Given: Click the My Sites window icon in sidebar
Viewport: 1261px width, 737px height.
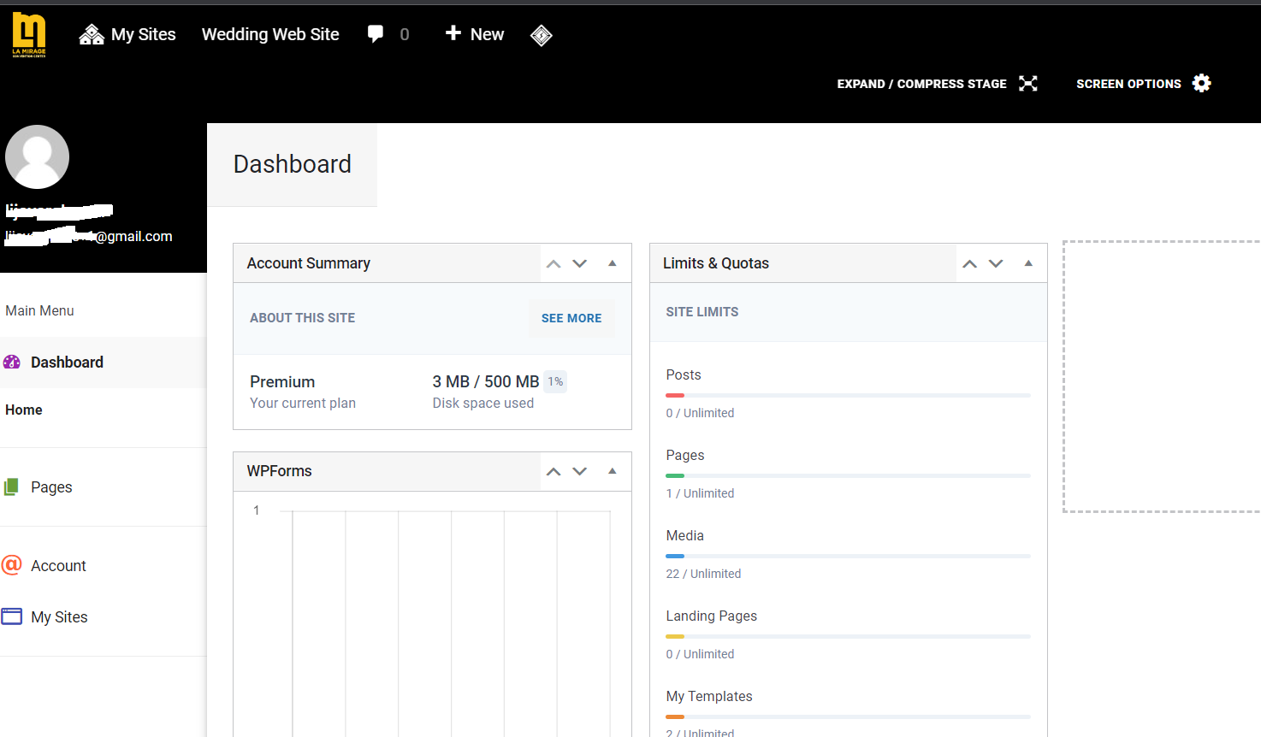Looking at the screenshot, I should click(12, 616).
